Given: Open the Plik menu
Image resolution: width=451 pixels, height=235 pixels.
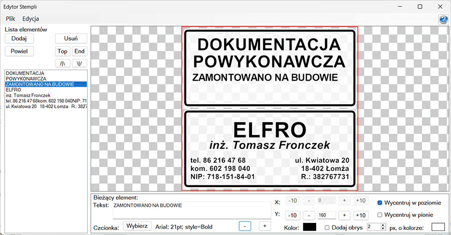Looking at the screenshot, I should point(12,19).
